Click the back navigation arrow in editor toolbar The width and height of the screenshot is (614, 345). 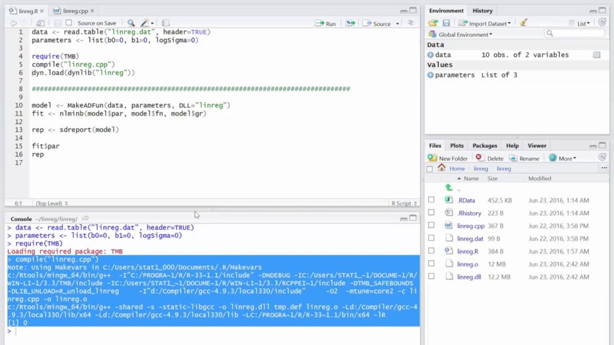13,23
